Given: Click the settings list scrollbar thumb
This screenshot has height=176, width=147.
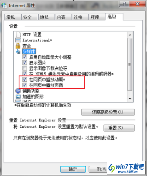Looking at the screenshot, I should point(130,64).
